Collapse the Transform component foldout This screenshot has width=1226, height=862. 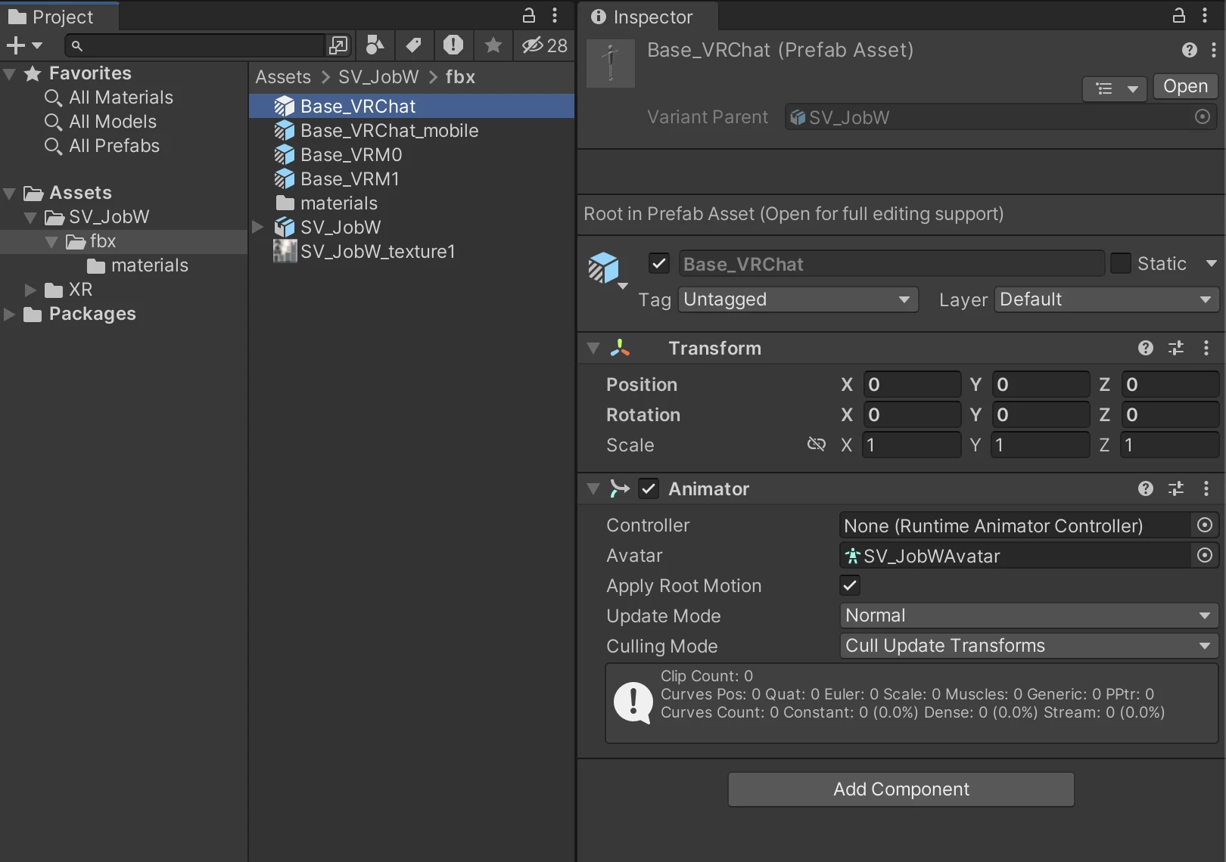pyautogui.click(x=593, y=348)
